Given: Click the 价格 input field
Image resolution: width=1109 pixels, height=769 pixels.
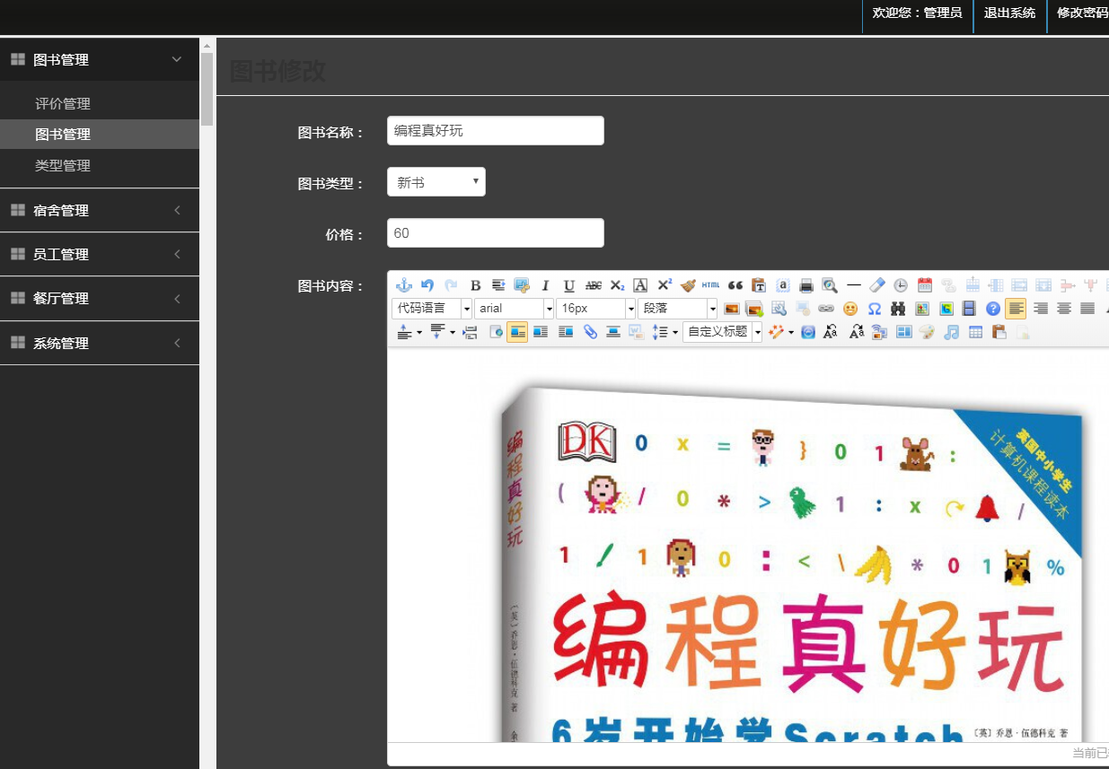Looking at the screenshot, I should (x=496, y=232).
